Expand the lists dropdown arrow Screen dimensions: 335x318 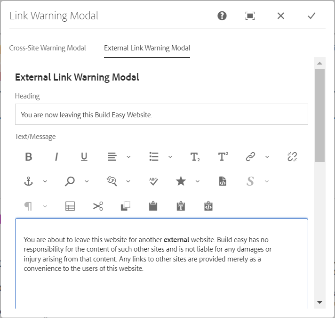[x=170, y=157]
